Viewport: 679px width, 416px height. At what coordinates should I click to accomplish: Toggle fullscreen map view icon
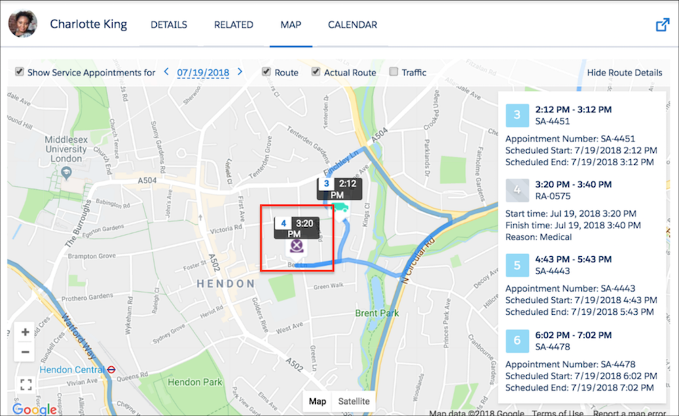point(26,384)
